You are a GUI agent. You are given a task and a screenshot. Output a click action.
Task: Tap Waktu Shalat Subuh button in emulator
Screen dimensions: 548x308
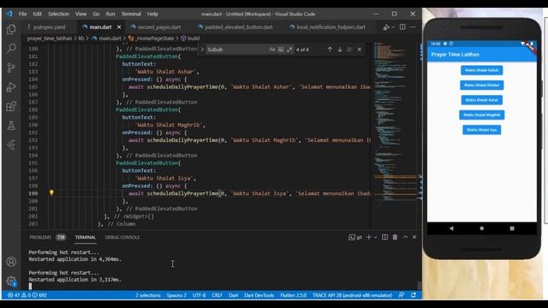(x=481, y=70)
